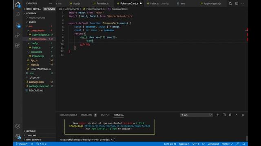Open npm changelog GitHub link in terminal
The height and width of the screenshot is (146, 261).
pyautogui.click(x=117, y=126)
